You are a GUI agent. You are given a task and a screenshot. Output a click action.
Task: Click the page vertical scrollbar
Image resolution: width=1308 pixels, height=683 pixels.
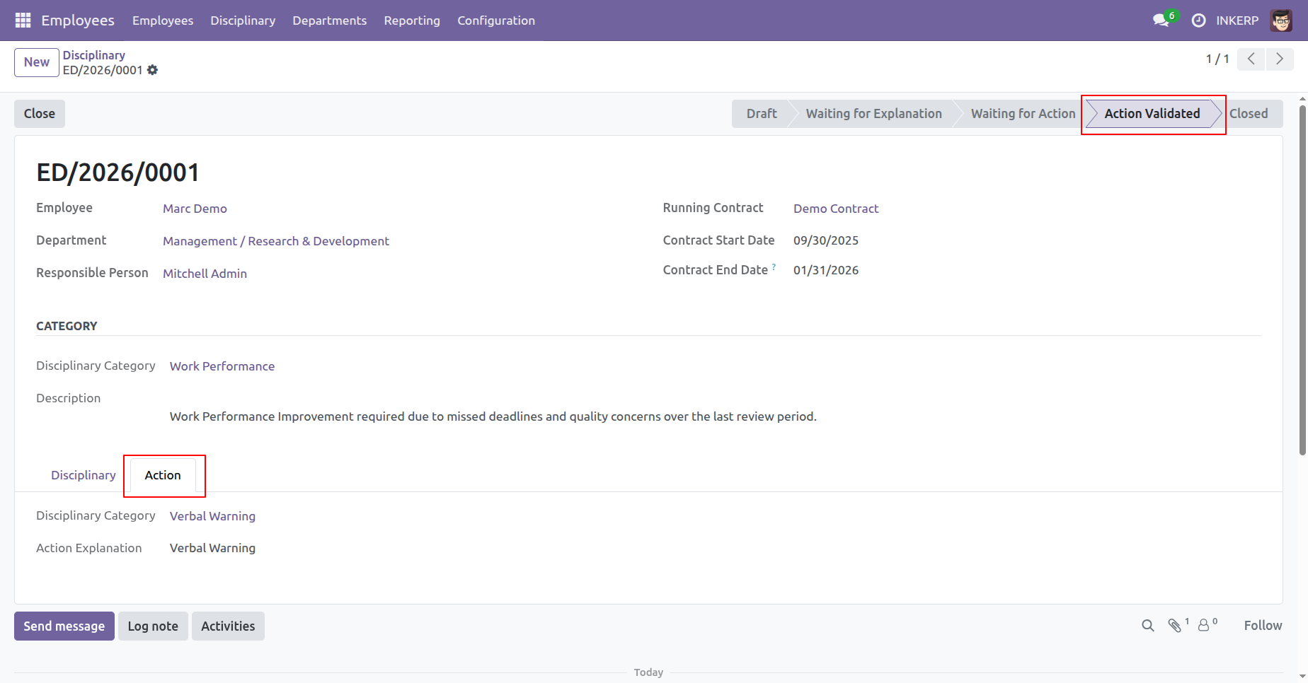coord(1302,281)
